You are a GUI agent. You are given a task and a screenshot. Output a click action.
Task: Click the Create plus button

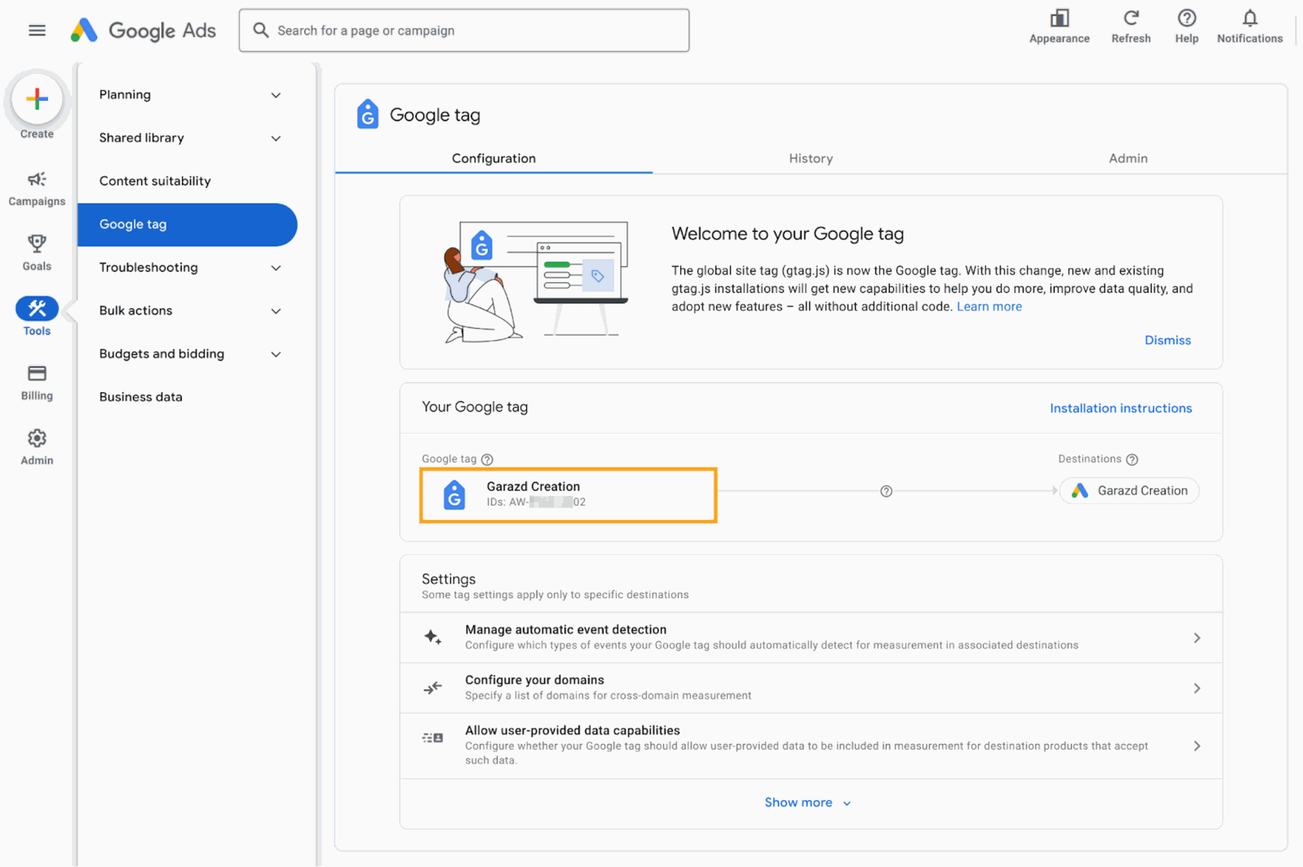37,99
